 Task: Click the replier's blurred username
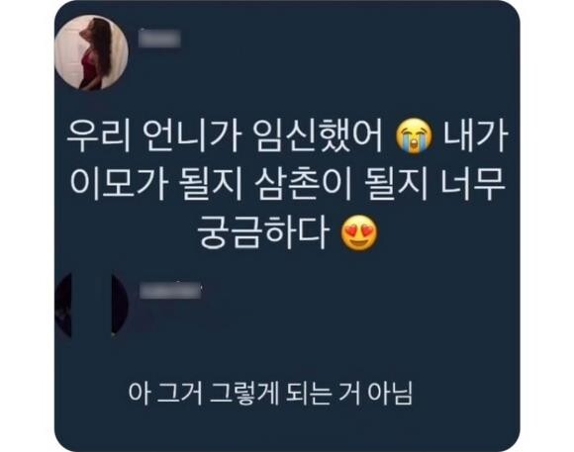tap(170, 291)
